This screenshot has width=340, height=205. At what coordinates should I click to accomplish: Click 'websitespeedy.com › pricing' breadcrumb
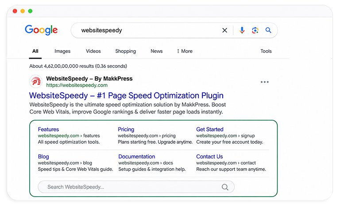tap(147, 136)
